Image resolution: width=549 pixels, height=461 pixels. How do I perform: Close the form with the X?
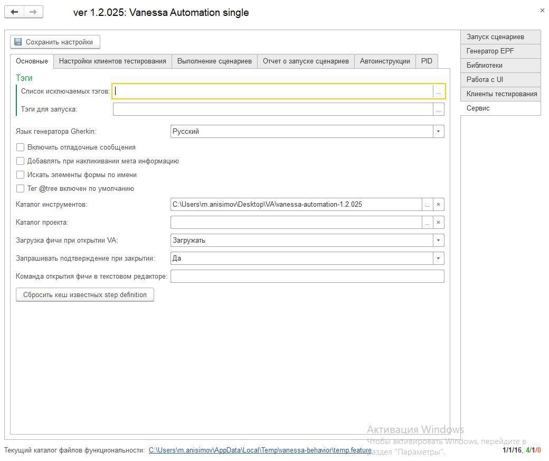click(542, 11)
